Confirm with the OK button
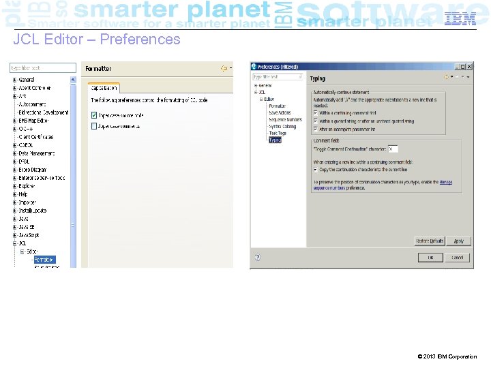The width and height of the screenshot is (491, 368). tap(430, 258)
